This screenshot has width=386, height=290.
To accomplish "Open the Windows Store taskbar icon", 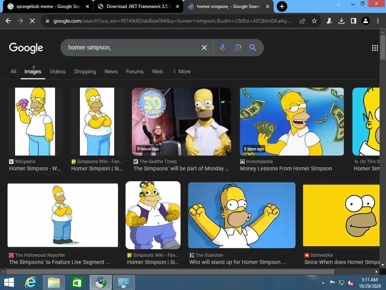I will click(77, 282).
